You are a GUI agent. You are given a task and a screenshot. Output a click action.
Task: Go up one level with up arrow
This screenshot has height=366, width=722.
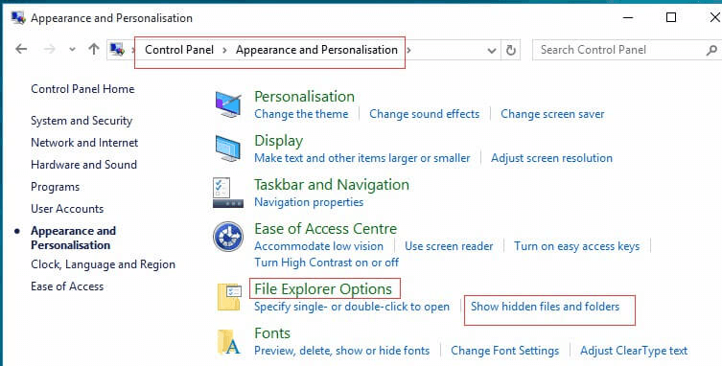[94, 49]
